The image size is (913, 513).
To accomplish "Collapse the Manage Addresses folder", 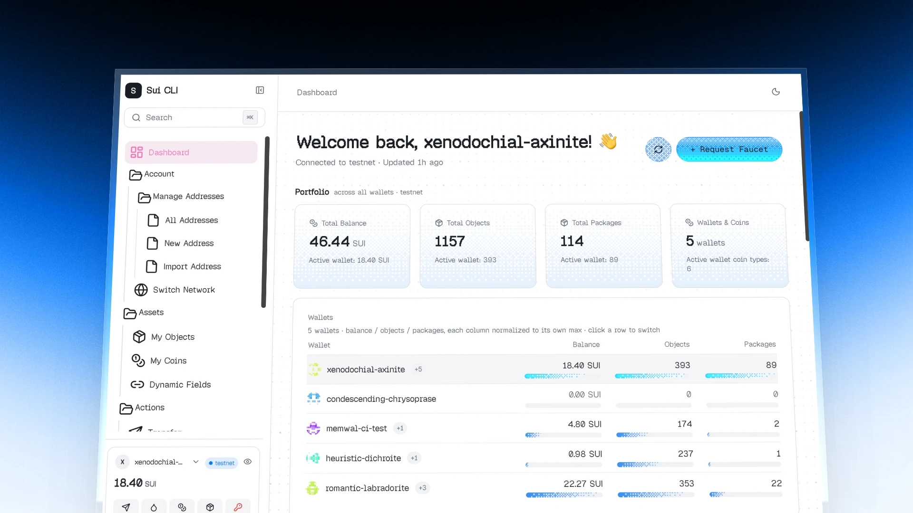I will coord(181,197).
